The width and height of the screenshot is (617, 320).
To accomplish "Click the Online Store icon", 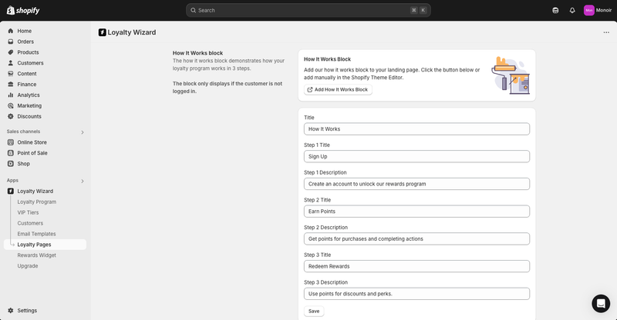I will [x=11, y=142].
